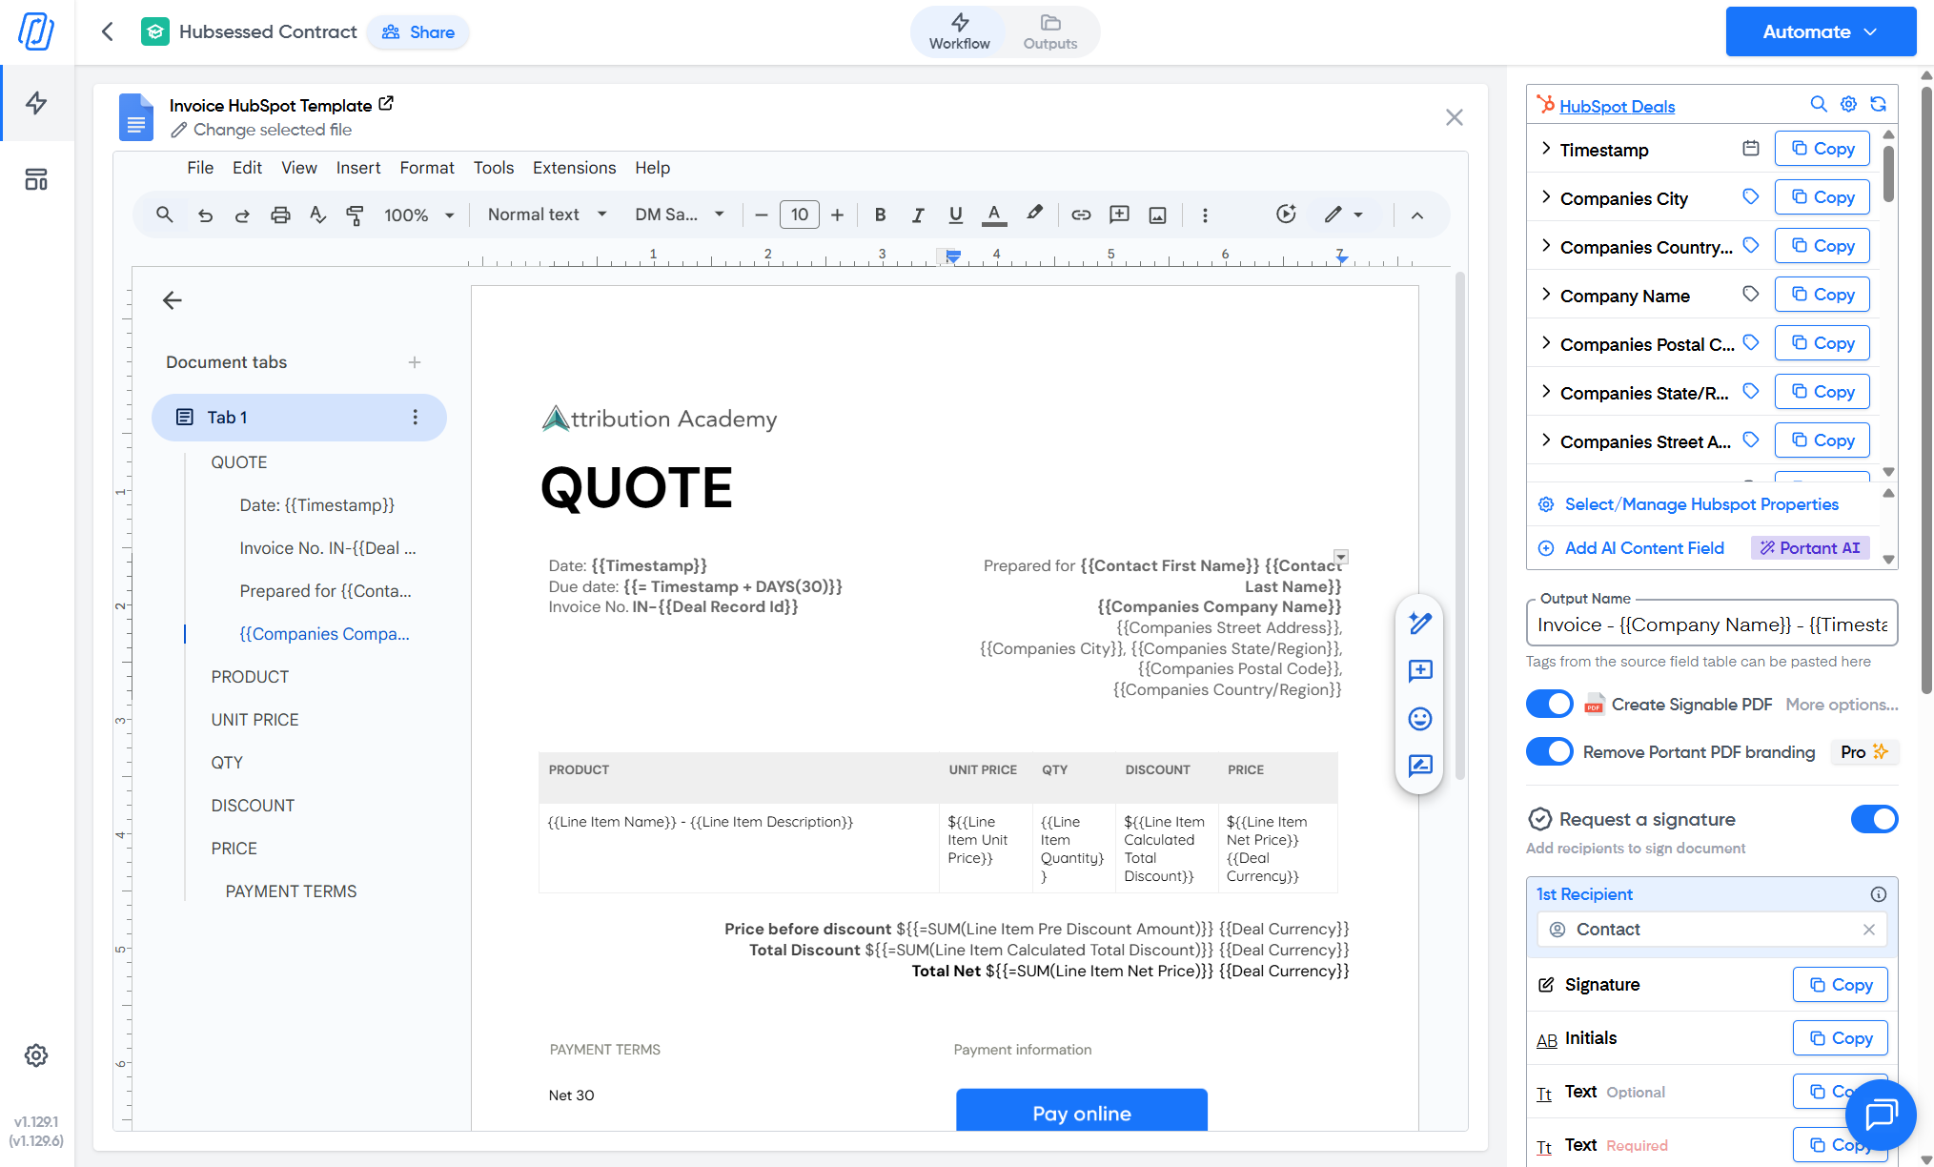This screenshot has height=1167, width=1934.
Task: Open the Automate dropdown button
Action: point(1820,31)
